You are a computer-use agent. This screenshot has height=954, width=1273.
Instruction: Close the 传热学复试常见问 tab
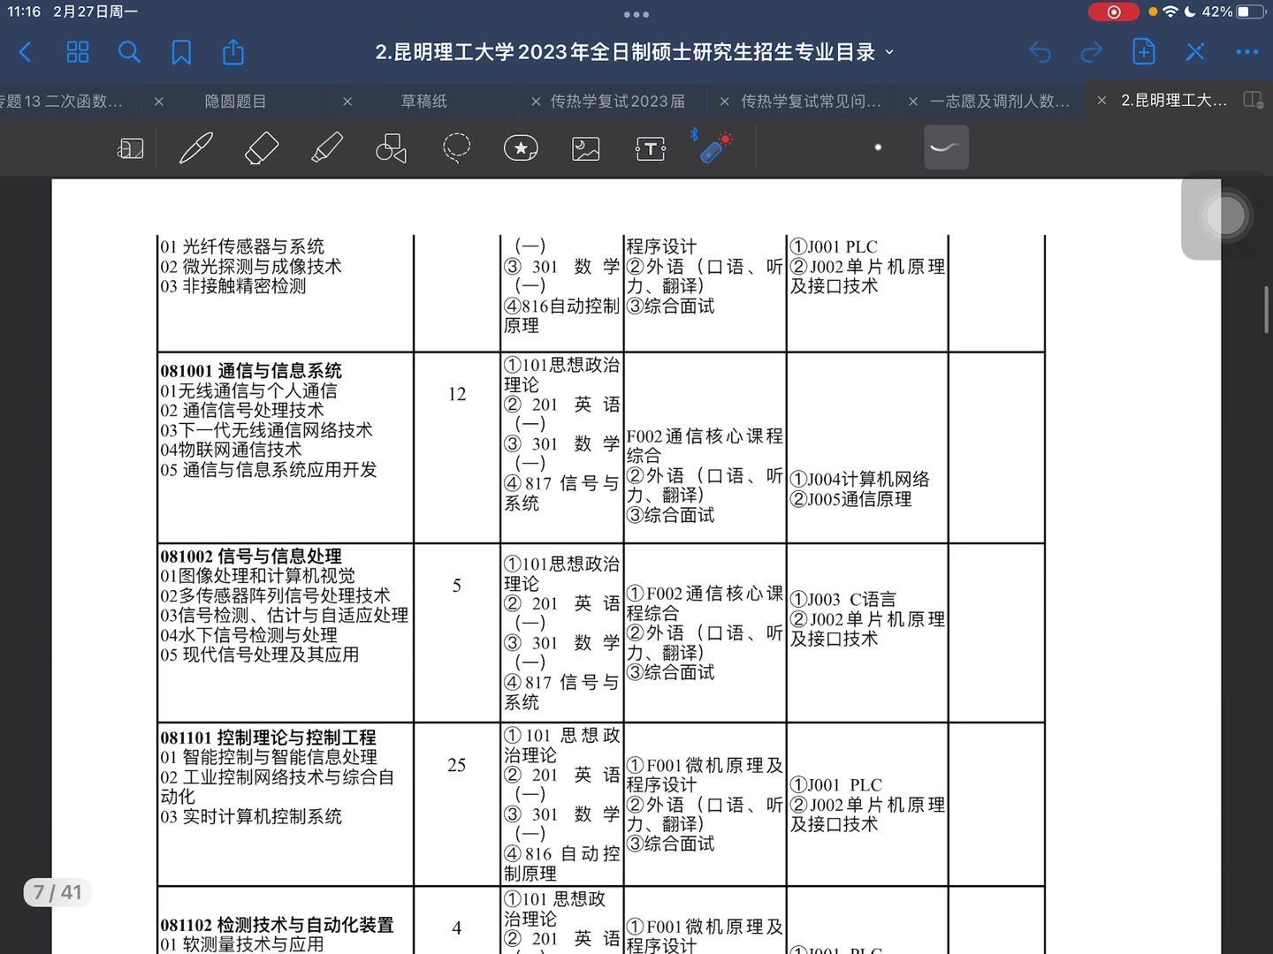tap(725, 102)
